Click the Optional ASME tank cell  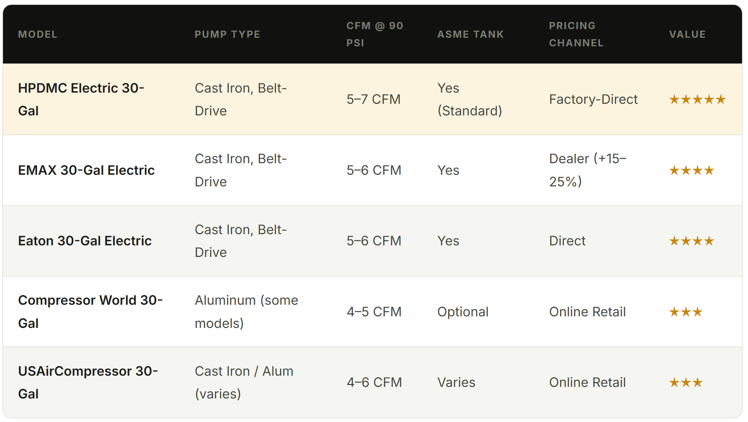tap(463, 312)
